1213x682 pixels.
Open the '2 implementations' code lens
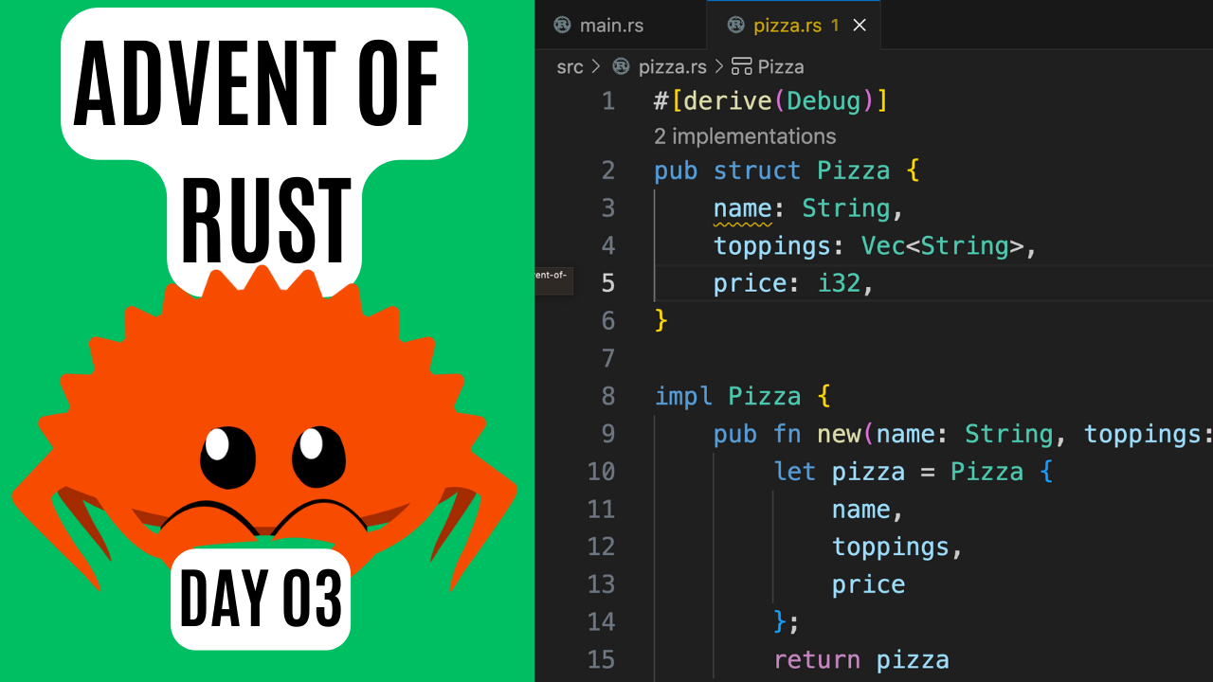coord(745,136)
